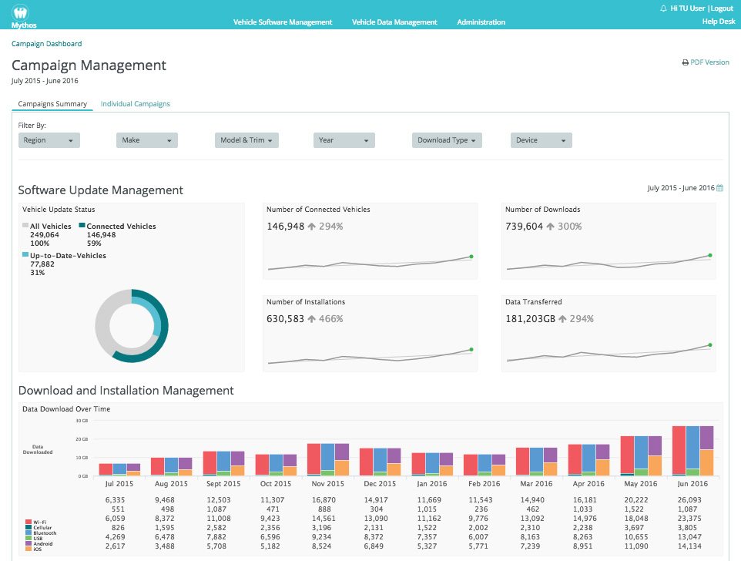741x561 pixels.
Task: Switch to the Individual Campaigns tab
Action: click(135, 103)
